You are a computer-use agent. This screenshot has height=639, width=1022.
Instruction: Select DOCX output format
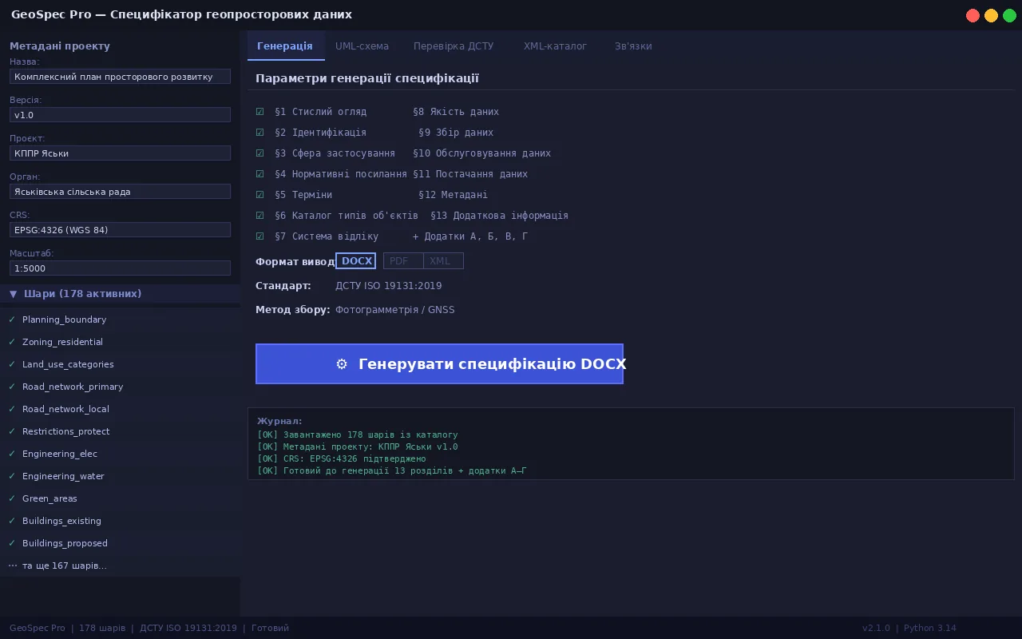point(355,261)
